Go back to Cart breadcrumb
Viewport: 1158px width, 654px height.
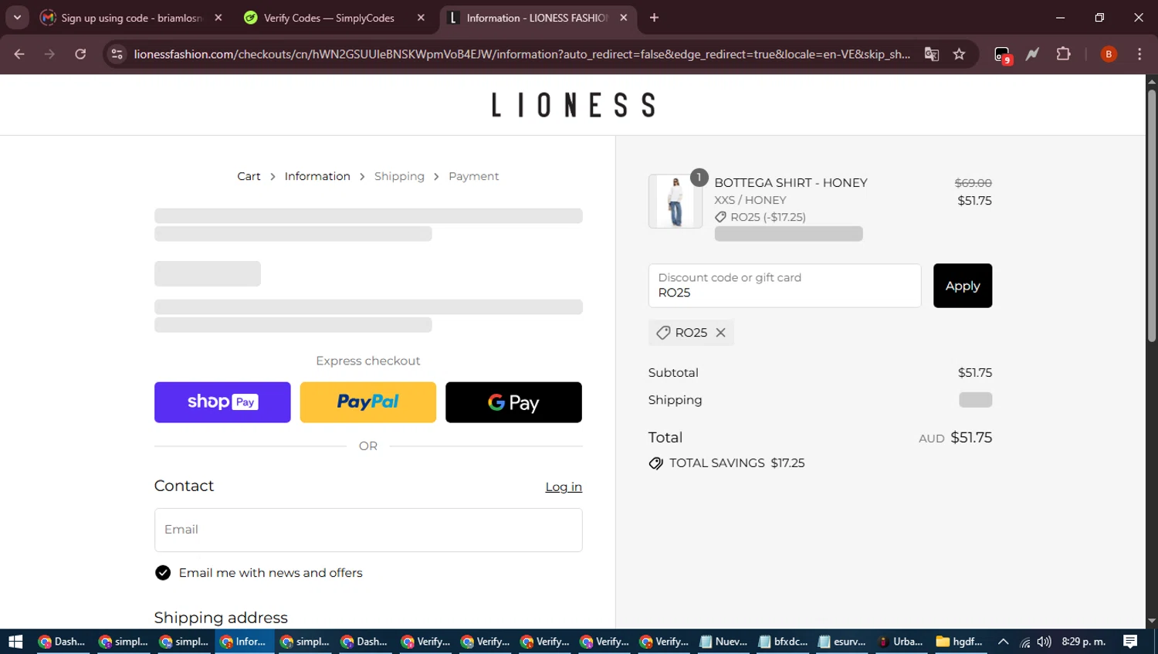click(x=249, y=177)
